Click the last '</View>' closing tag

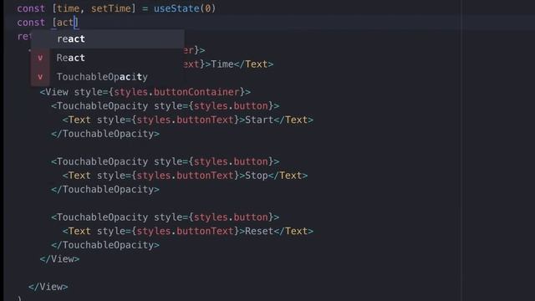coord(48,287)
